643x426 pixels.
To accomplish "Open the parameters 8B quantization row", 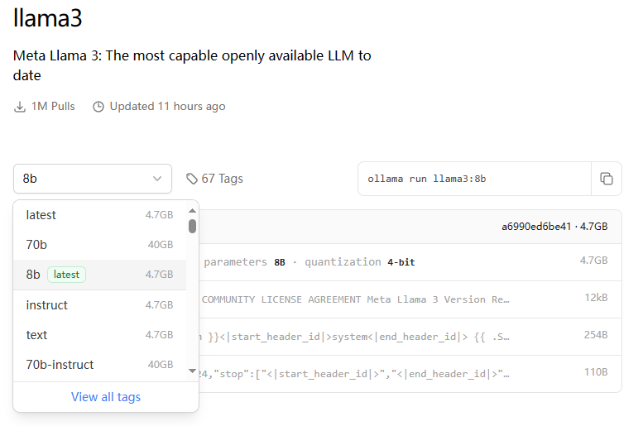I will [410, 262].
